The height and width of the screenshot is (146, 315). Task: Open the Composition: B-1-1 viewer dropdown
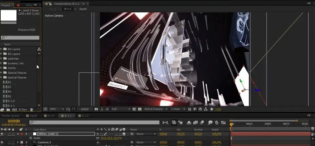(84, 4)
